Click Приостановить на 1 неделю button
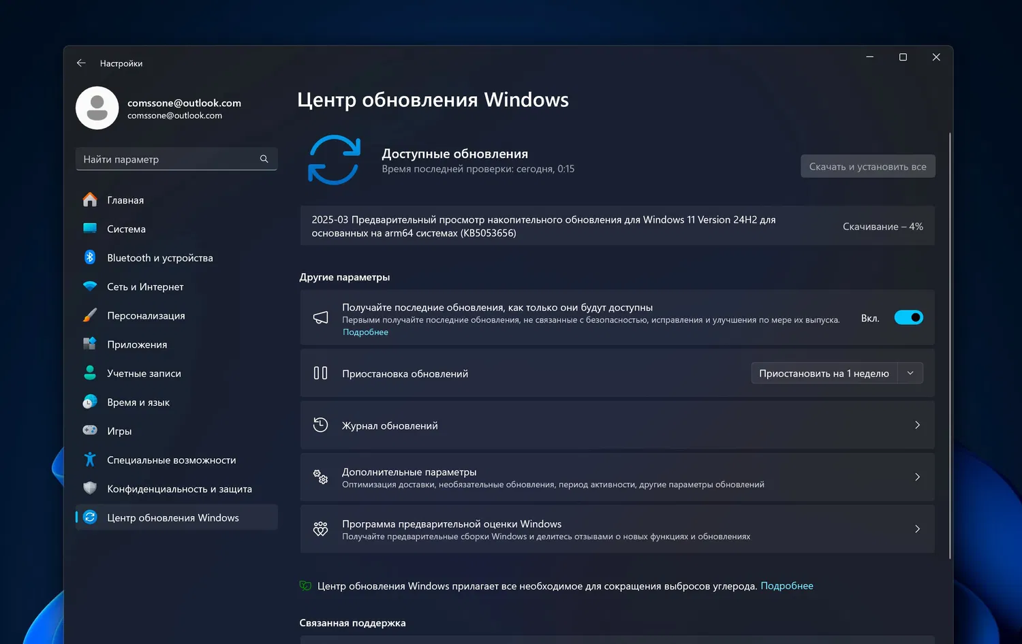Viewport: 1022px width, 644px height. [824, 373]
